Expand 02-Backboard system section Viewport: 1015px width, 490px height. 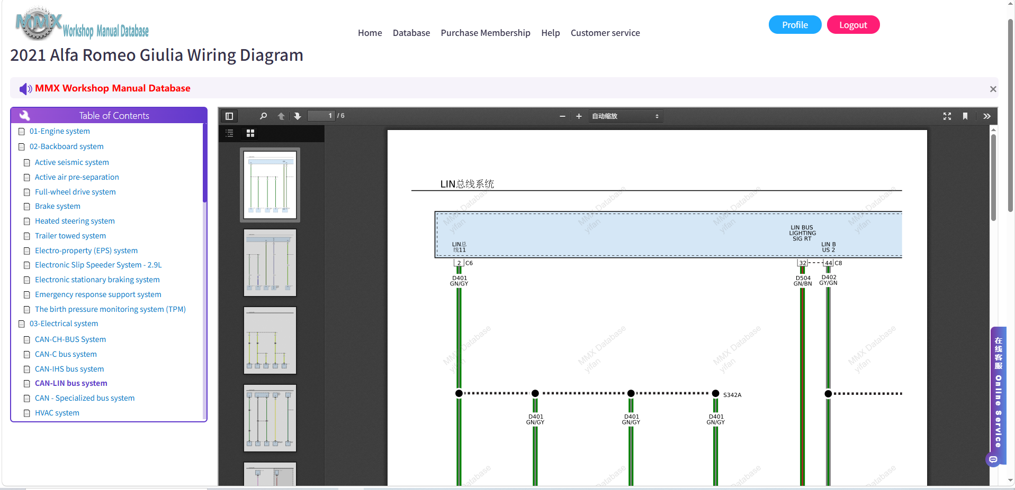click(67, 147)
